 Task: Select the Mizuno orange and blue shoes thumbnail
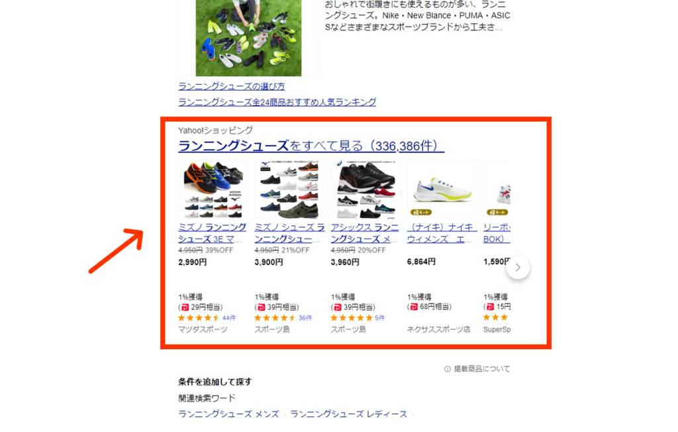click(213, 190)
